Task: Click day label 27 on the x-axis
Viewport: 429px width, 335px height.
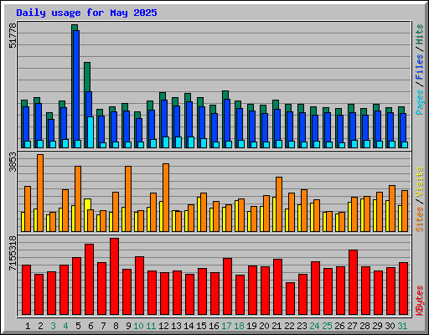Action: point(352,326)
